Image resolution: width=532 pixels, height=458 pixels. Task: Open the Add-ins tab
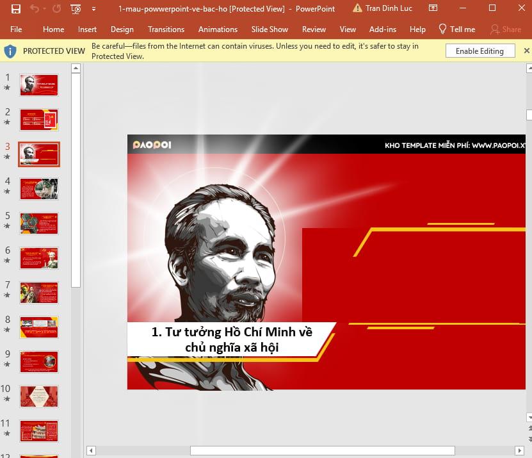(x=383, y=29)
